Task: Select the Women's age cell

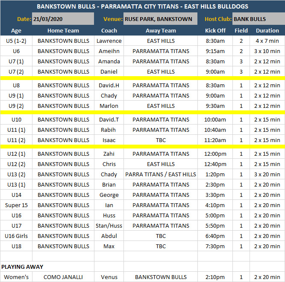Action: tap(16, 277)
